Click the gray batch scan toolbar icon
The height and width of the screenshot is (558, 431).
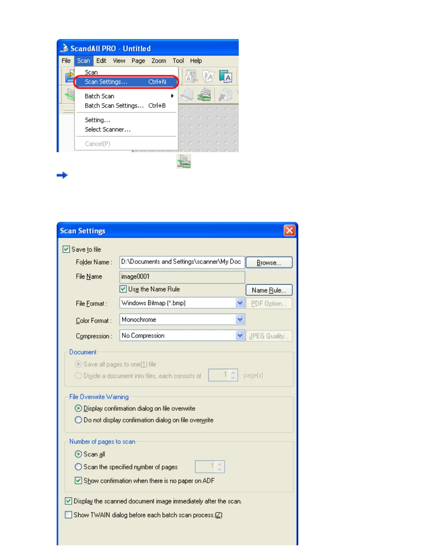point(187,95)
